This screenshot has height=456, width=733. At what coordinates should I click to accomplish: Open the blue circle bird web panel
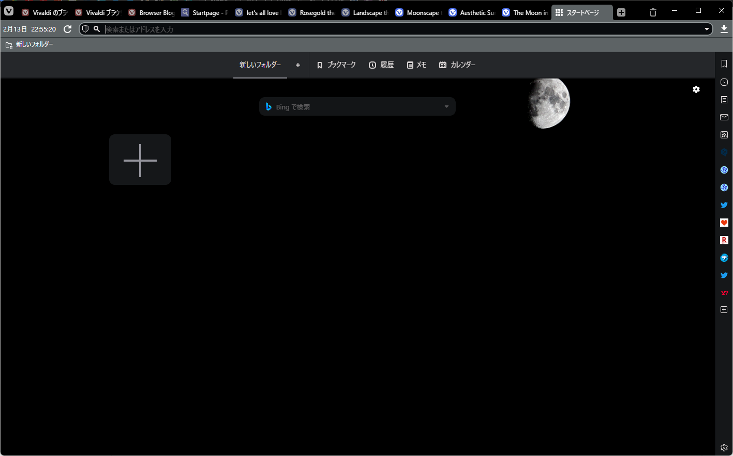pyautogui.click(x=724, y=258)
